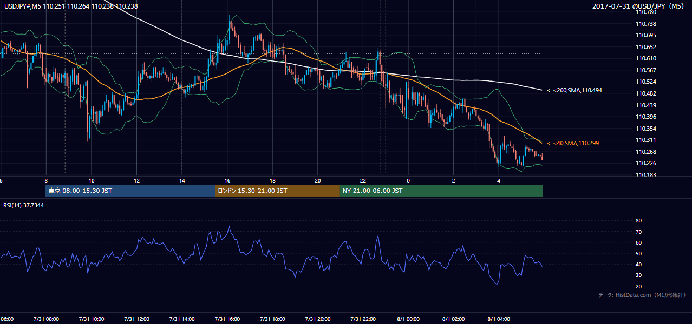The height and width of the screenshot is (324, 692).
Task: Open the データ: HistData.com source credit
Action: point(642,295)
